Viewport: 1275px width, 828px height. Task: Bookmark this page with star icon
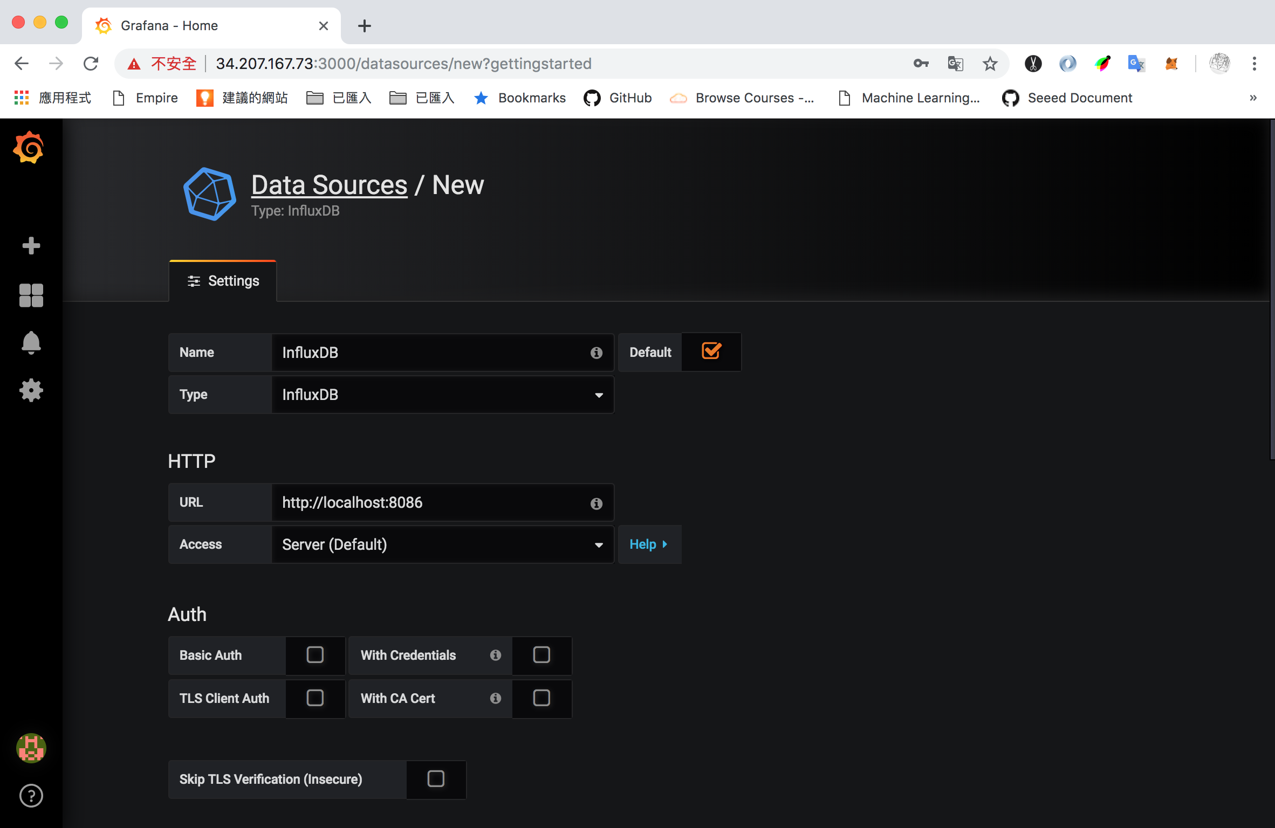pos(990,64)
